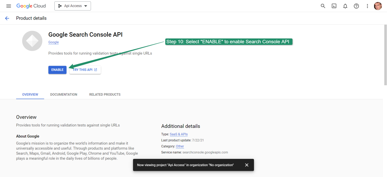This screenshot has width=387, height=177.
Task: Open the 'Api Access' project picker dropdown
Action: [73, 6]
